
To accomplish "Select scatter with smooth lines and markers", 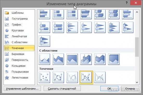I will 58,77.
